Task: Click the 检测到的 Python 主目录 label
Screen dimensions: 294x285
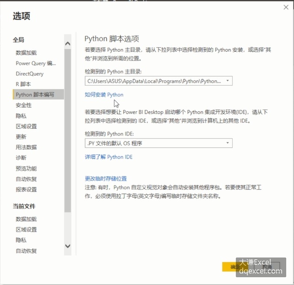Action: [x=113, y=71]
